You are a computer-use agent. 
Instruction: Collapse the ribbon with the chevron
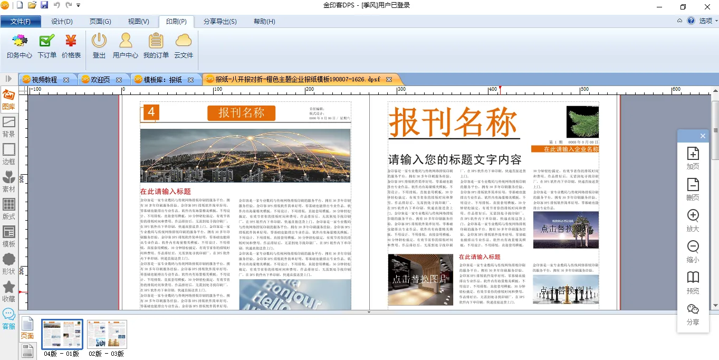[680, 21]
